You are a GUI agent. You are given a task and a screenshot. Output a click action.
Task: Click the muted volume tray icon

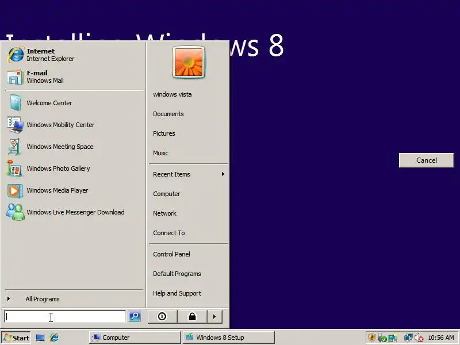[419, 338]
